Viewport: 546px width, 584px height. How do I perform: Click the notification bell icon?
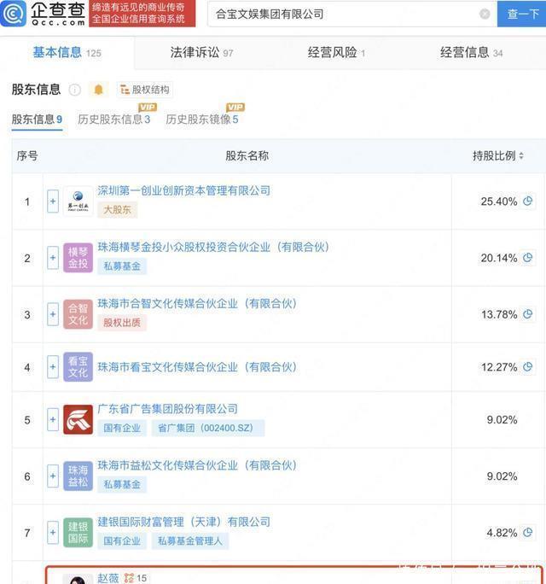pos(99,90)
